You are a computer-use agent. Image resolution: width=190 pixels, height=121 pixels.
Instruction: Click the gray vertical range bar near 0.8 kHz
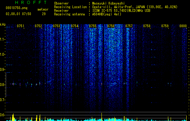tap(6, 85)
